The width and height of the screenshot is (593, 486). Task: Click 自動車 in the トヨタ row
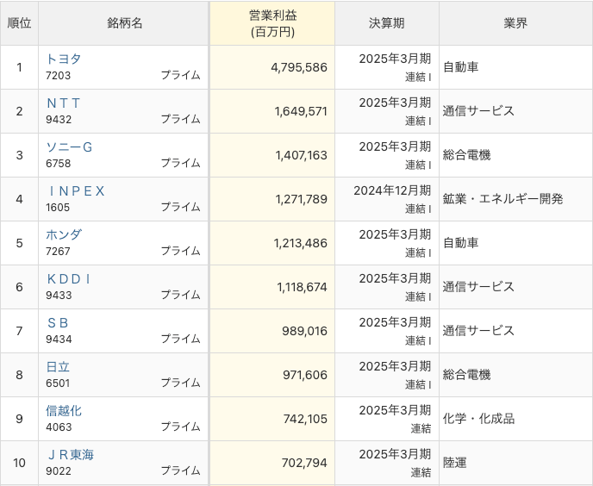click(460, 67)
